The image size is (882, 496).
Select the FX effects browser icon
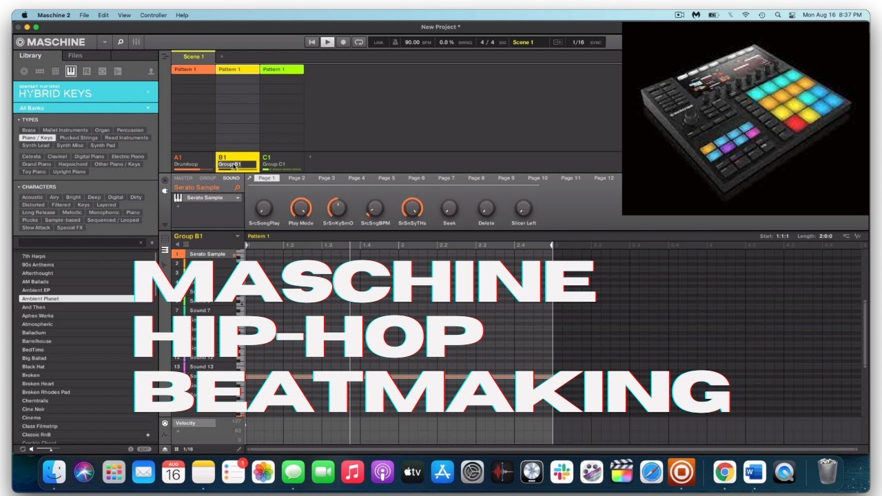tap(87, 71)
